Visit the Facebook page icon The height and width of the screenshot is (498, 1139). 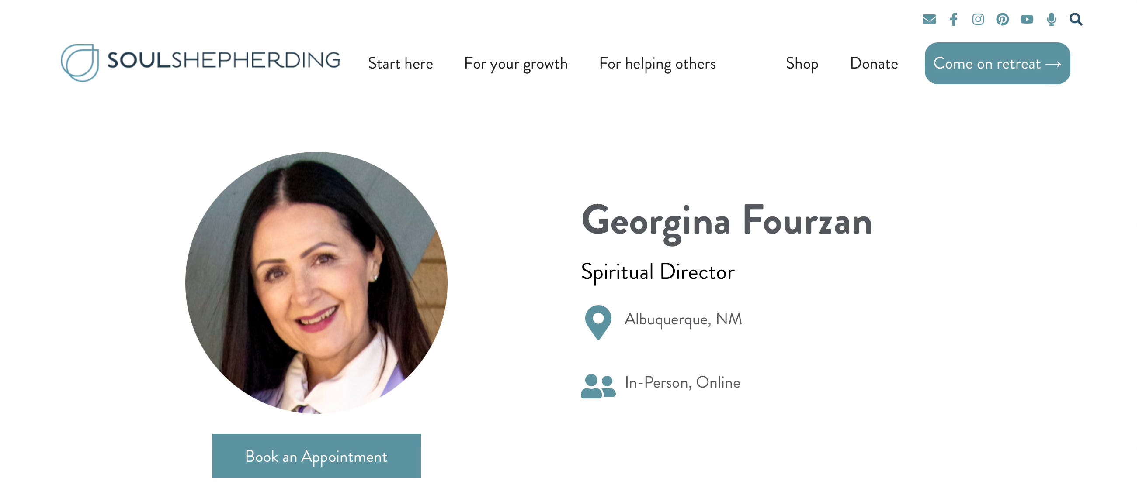click(954, 20)
